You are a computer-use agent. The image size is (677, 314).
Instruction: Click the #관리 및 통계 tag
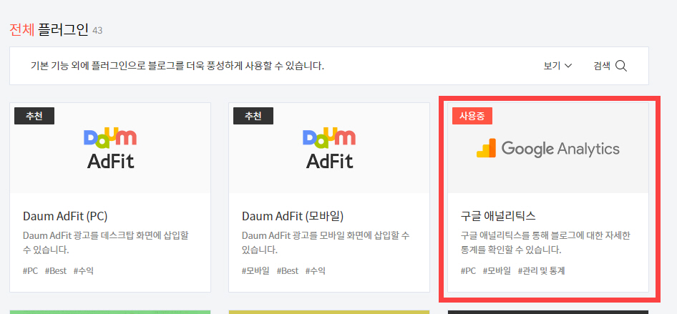[542, 271]
